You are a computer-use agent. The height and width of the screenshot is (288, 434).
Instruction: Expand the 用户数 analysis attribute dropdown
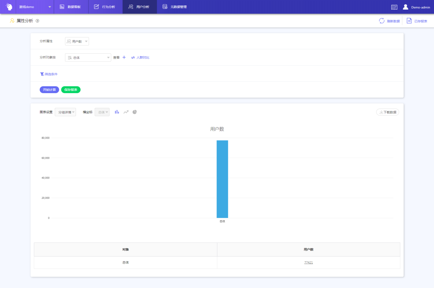point(77,41)
